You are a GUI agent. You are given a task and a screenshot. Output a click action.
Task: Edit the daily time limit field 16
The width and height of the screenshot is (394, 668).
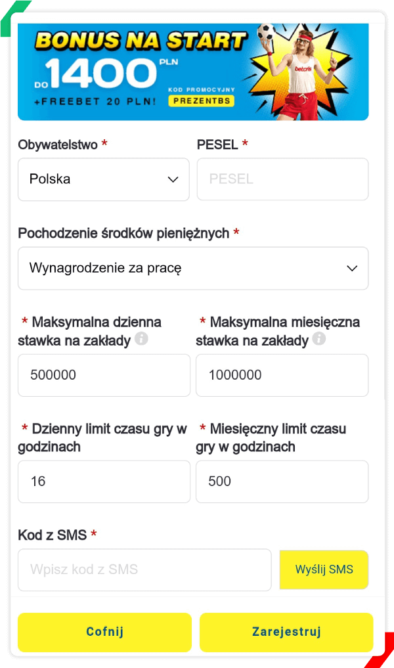coord(104,481)
